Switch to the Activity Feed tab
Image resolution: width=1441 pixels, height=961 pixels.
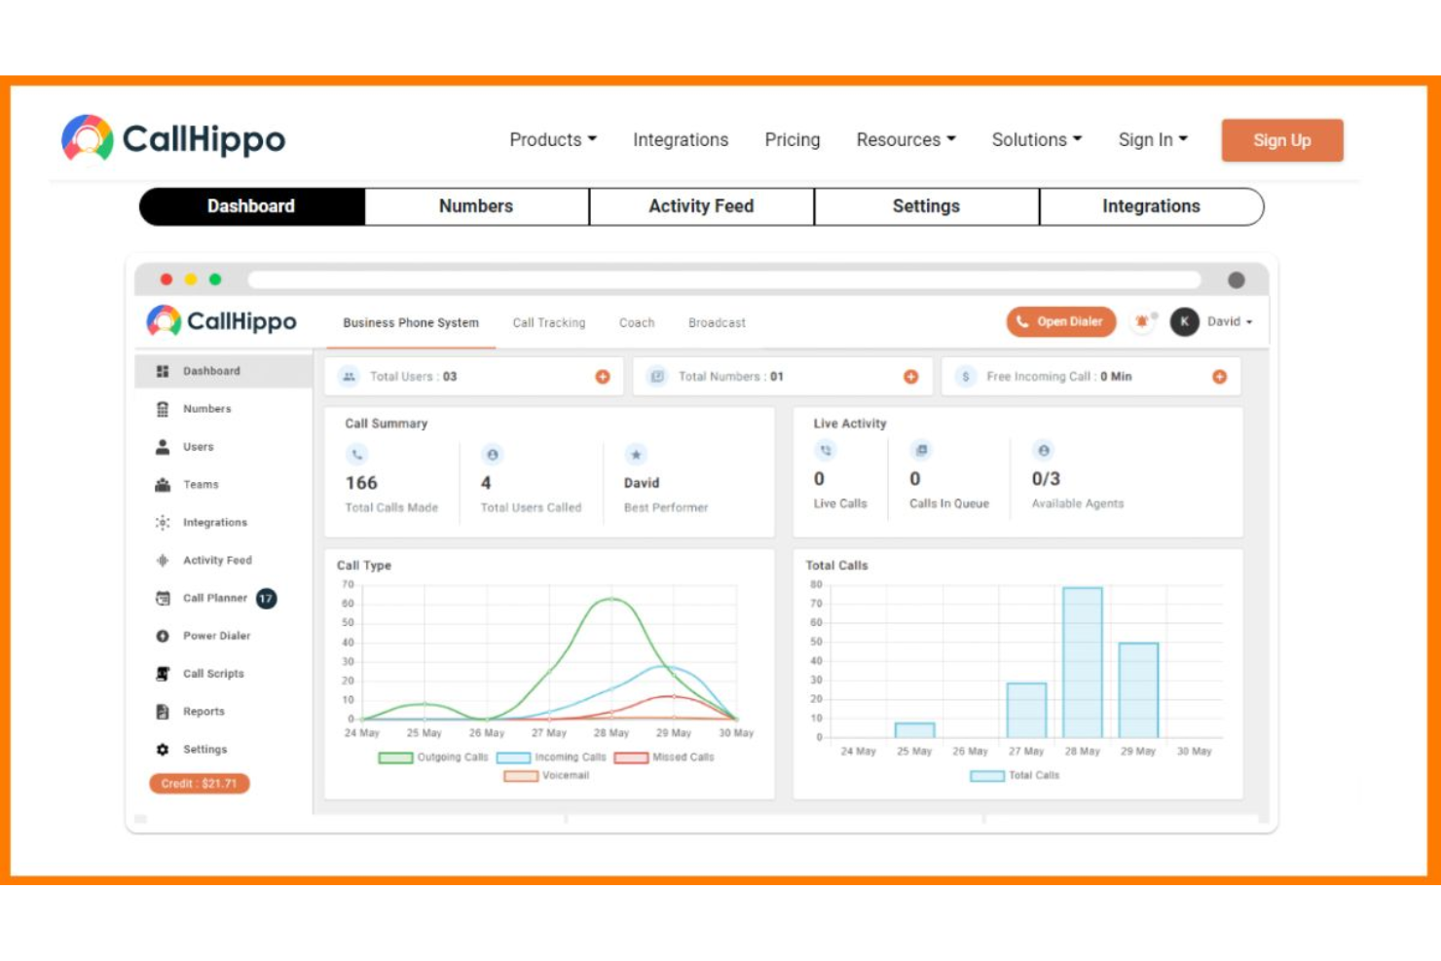point(700,205)
